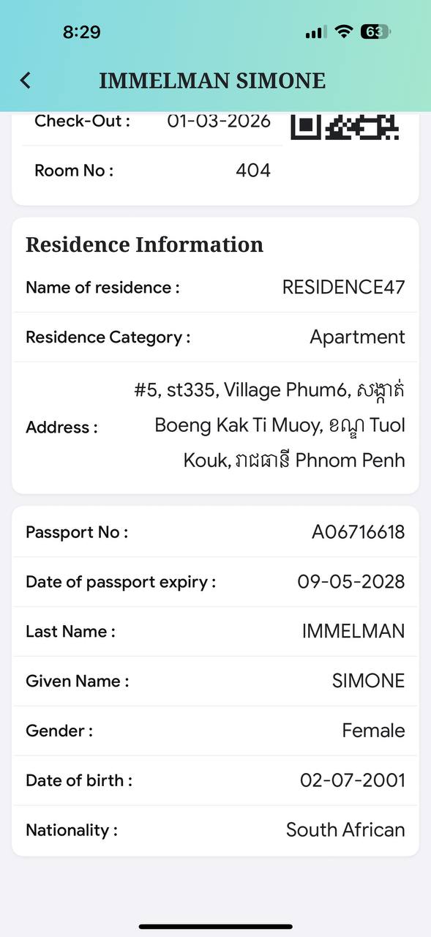Image resolution: width=431 pixels, height=937 pixels.
Task: Tap the Gender value Female
Action: coord(373,731)
